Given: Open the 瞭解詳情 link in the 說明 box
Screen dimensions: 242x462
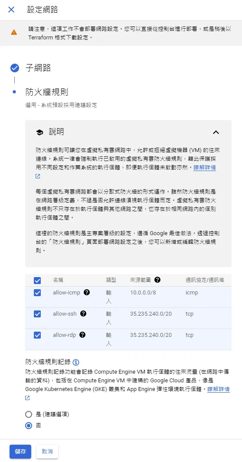Looking at the screenshot, I should [205, 168].
